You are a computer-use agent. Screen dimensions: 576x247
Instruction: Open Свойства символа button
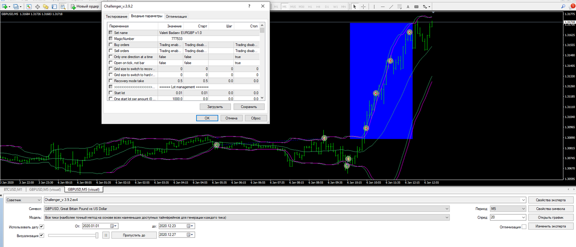(x=551, y=209)
